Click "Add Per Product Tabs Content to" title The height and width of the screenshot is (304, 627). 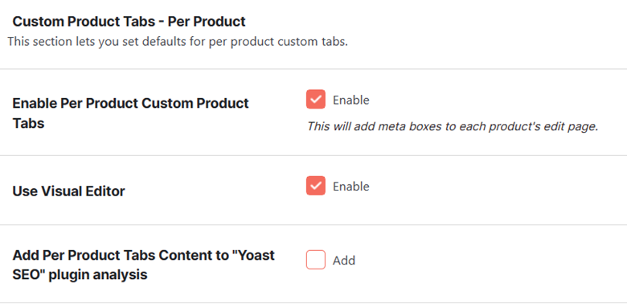click(x=121, y=255)
